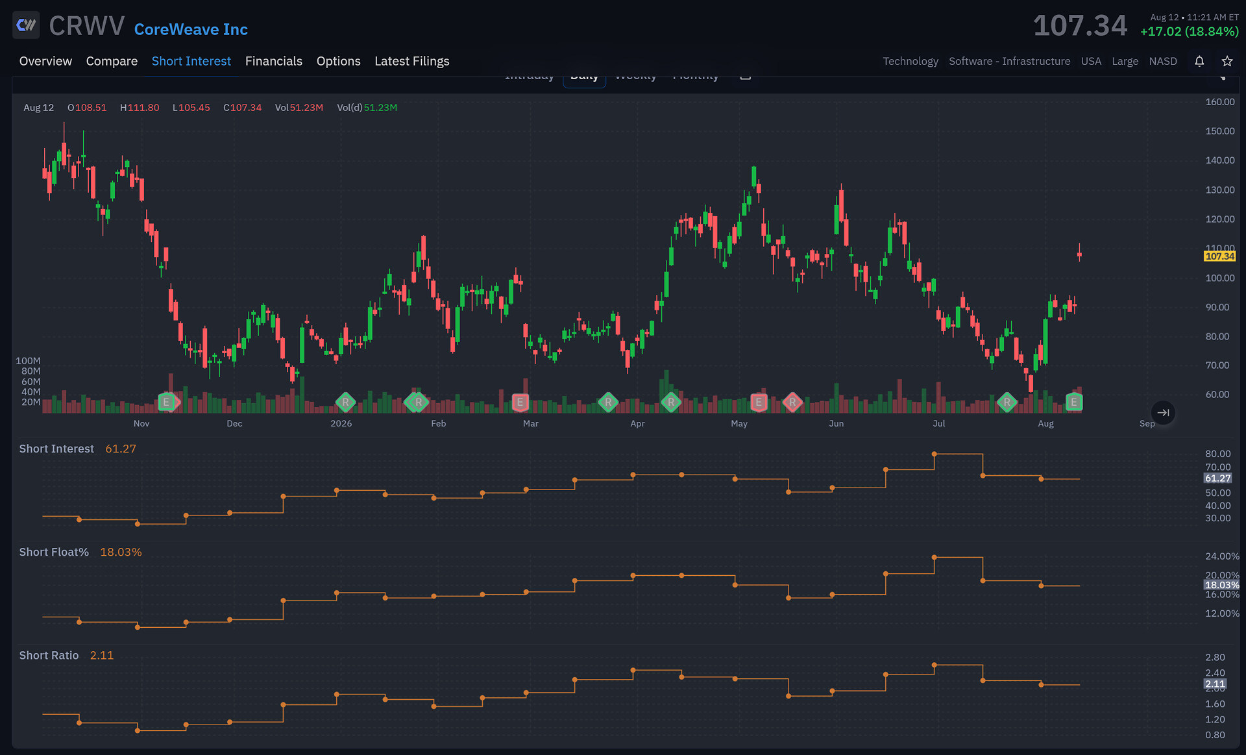Click the +17.02 (18.84%) price change
1246x755 pixels.
click(x=1190, y=31)
